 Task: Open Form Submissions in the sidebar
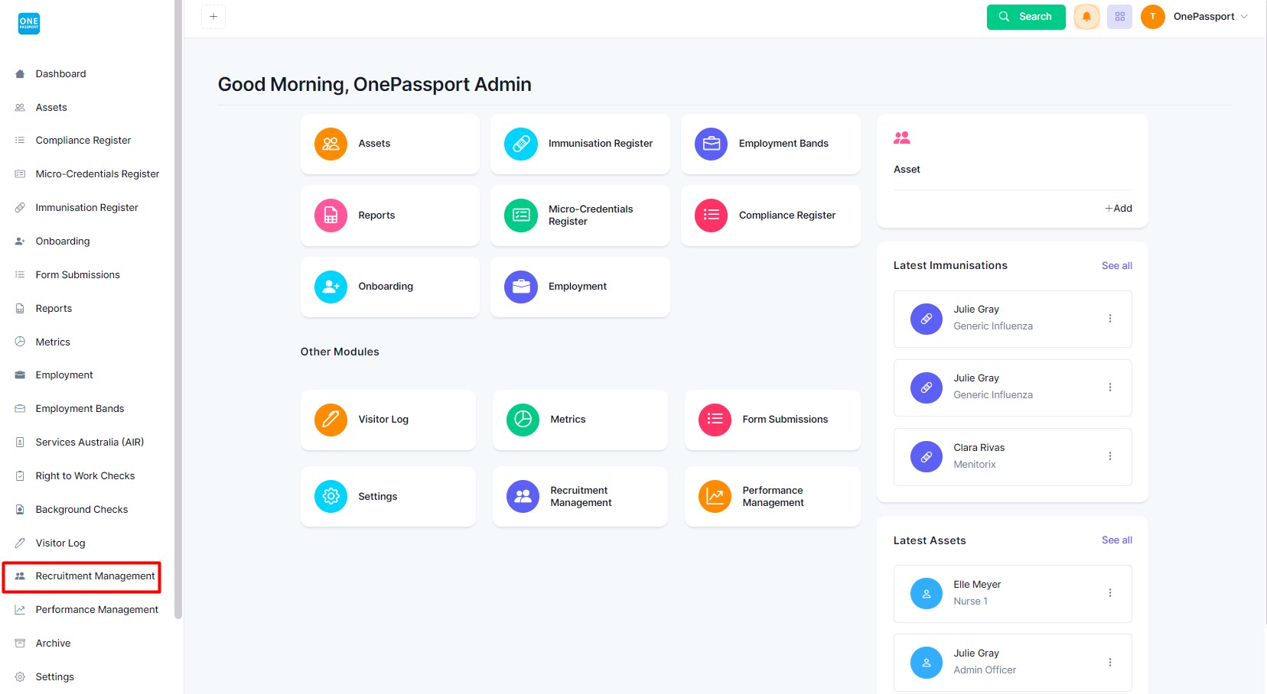click(x=77, y=275)
